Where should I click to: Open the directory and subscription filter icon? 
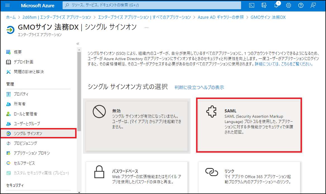[264, 5]
